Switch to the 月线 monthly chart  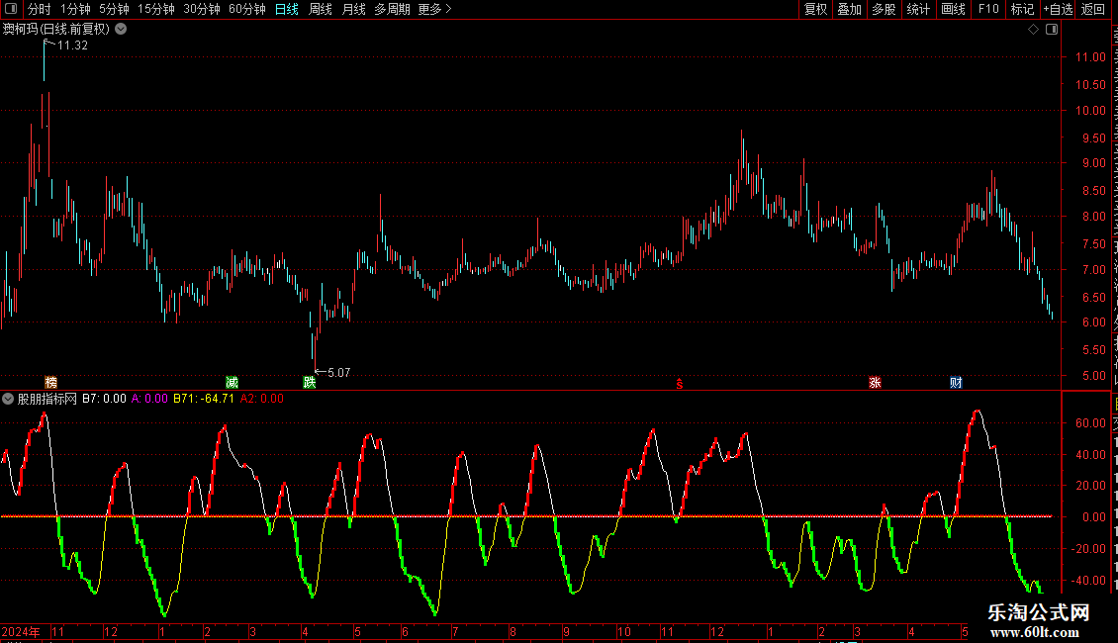353,9
